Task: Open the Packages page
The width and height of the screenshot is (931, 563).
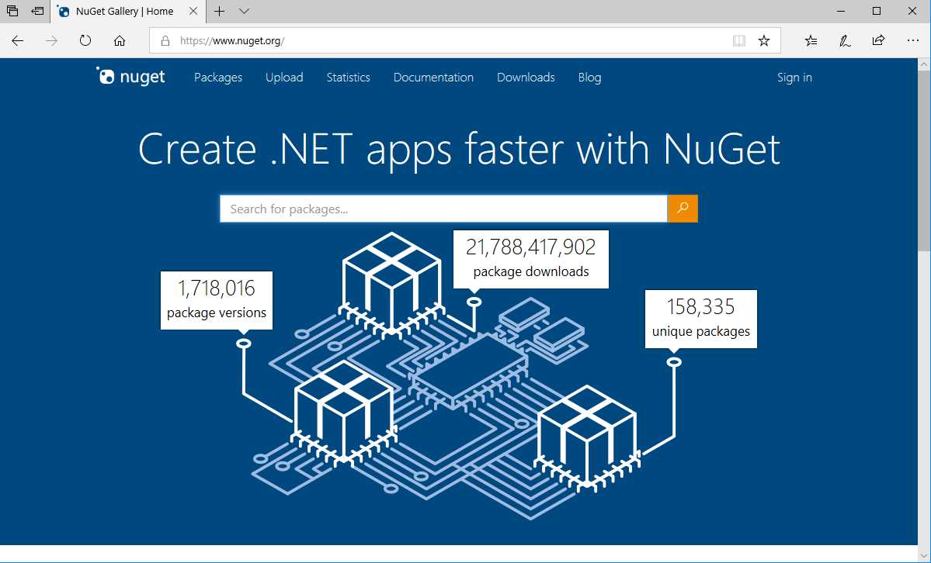Action: 217,78
